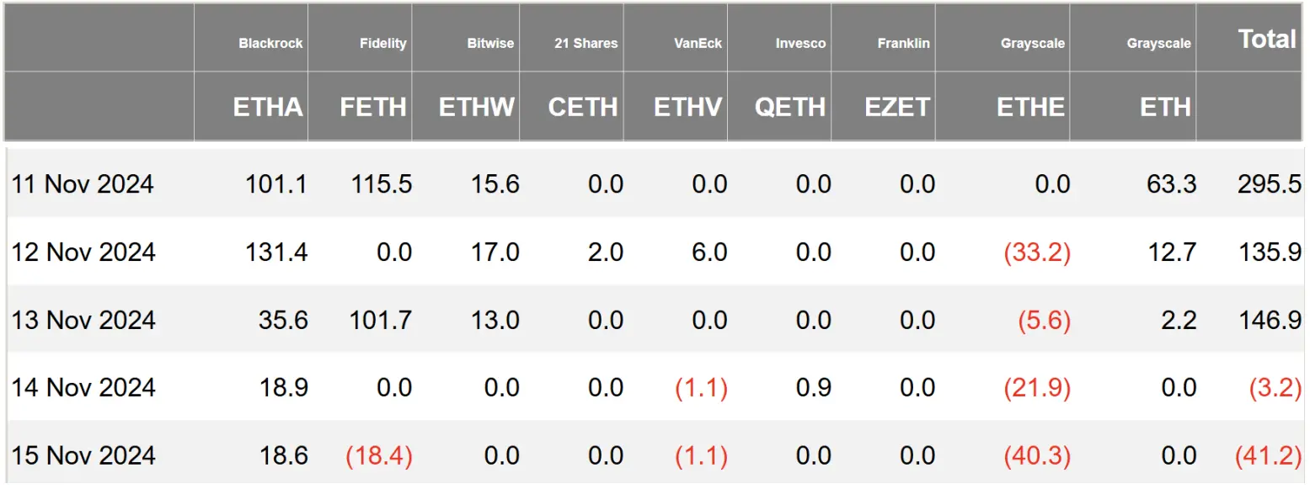Click the FETH ticker column header

tap(372, 107)
